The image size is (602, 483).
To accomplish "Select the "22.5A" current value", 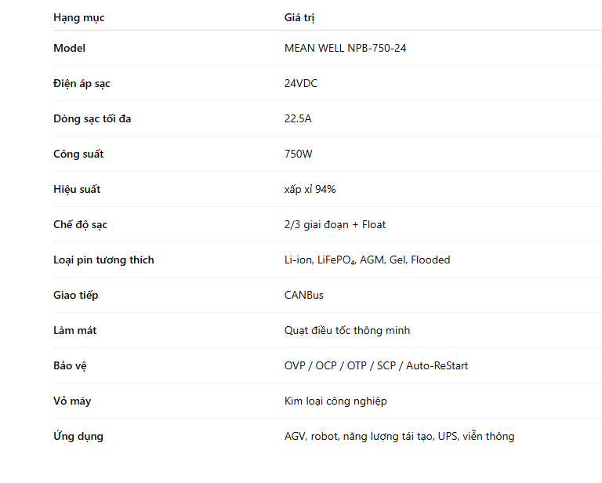I will pyautogui.click(x=298, y=118).
